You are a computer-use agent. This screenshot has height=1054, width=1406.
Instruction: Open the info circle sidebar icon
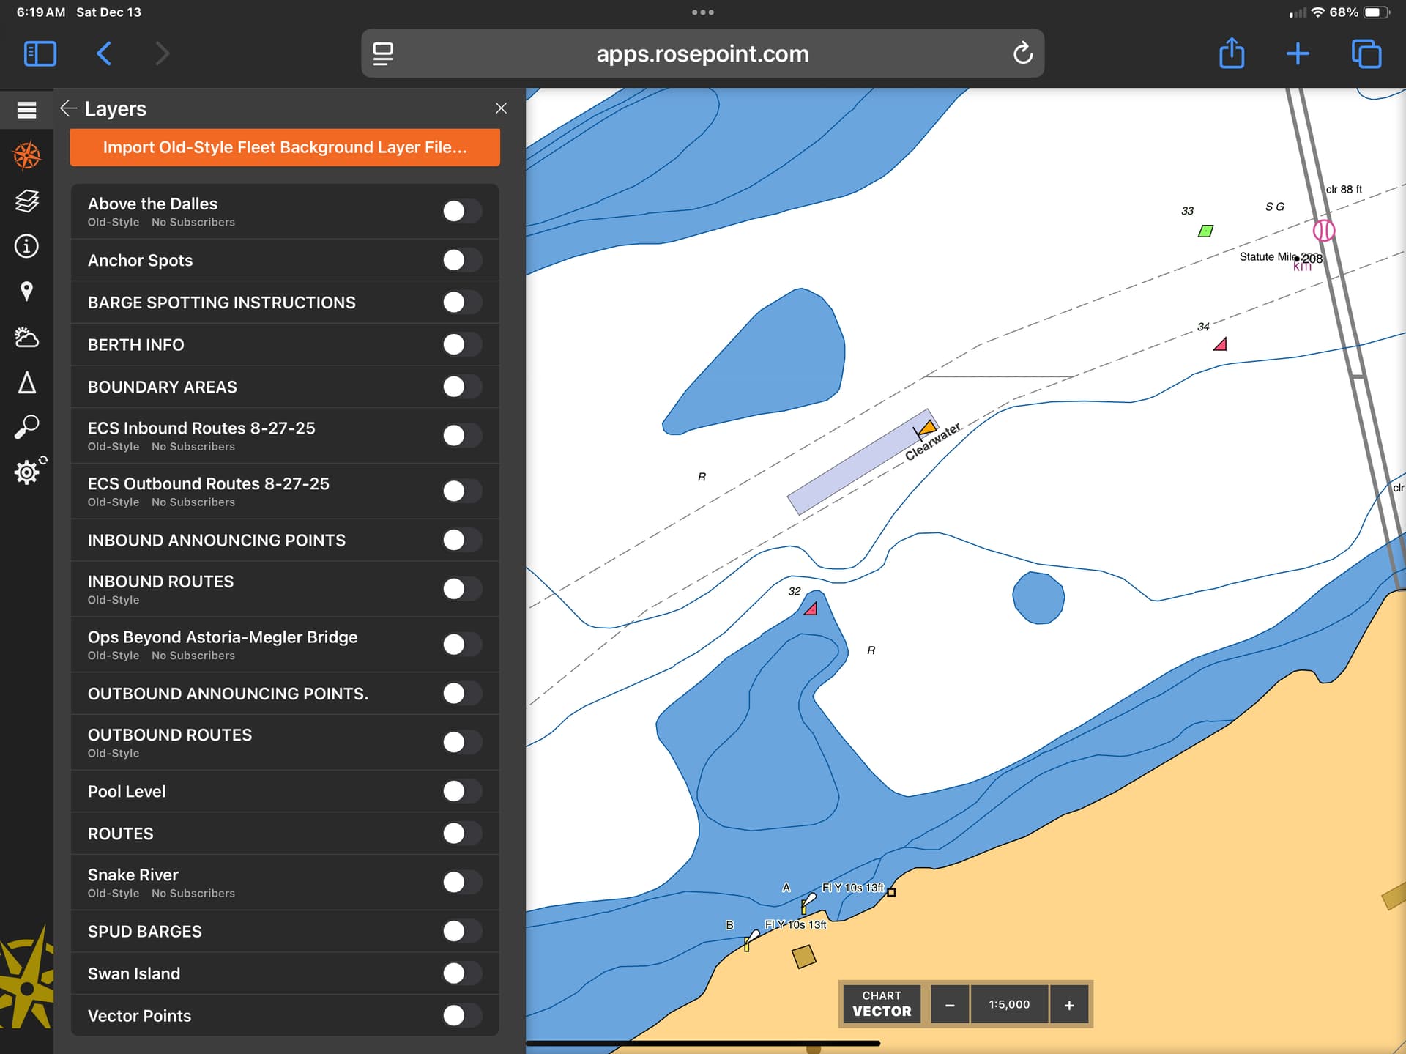26,246
